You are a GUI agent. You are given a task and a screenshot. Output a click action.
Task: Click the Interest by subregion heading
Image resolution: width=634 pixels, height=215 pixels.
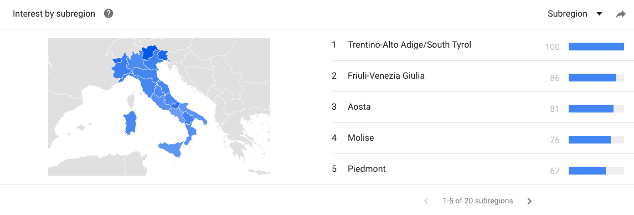pos(54,14)
